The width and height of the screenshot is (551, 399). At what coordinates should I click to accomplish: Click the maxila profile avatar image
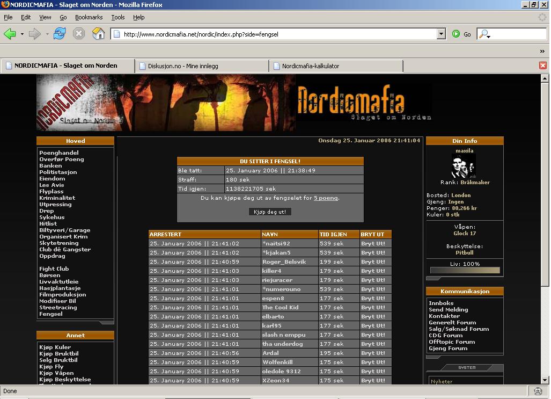coord(464,166)
